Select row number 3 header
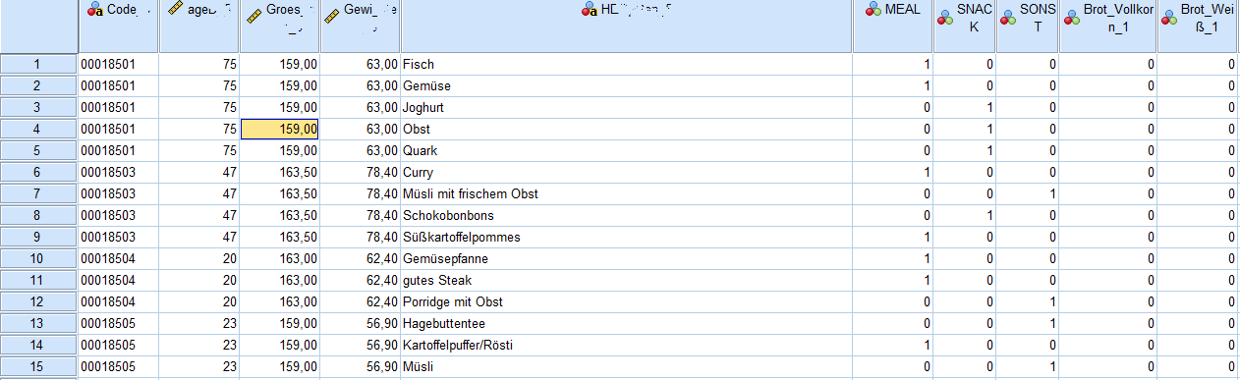The height and width of the screenshot is (380, 1240). 38,108
